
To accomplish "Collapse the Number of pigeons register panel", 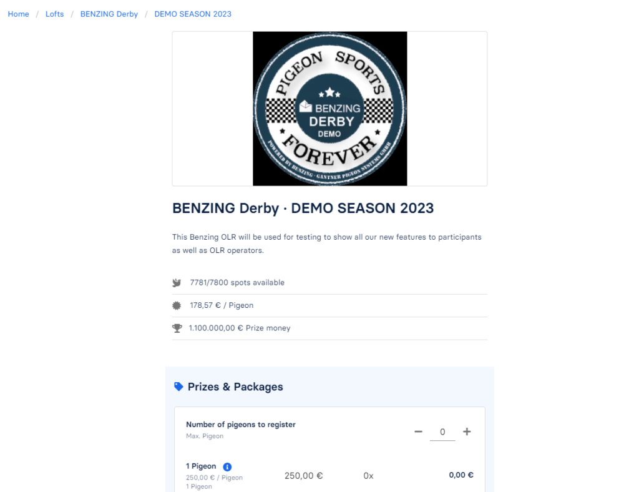I will pos(241,425).
